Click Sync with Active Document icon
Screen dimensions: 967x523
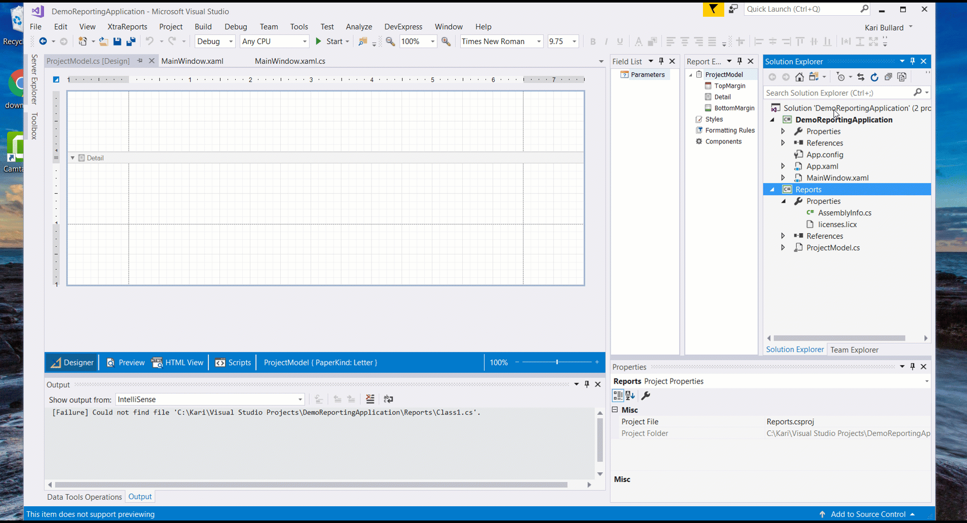point(861,77)
